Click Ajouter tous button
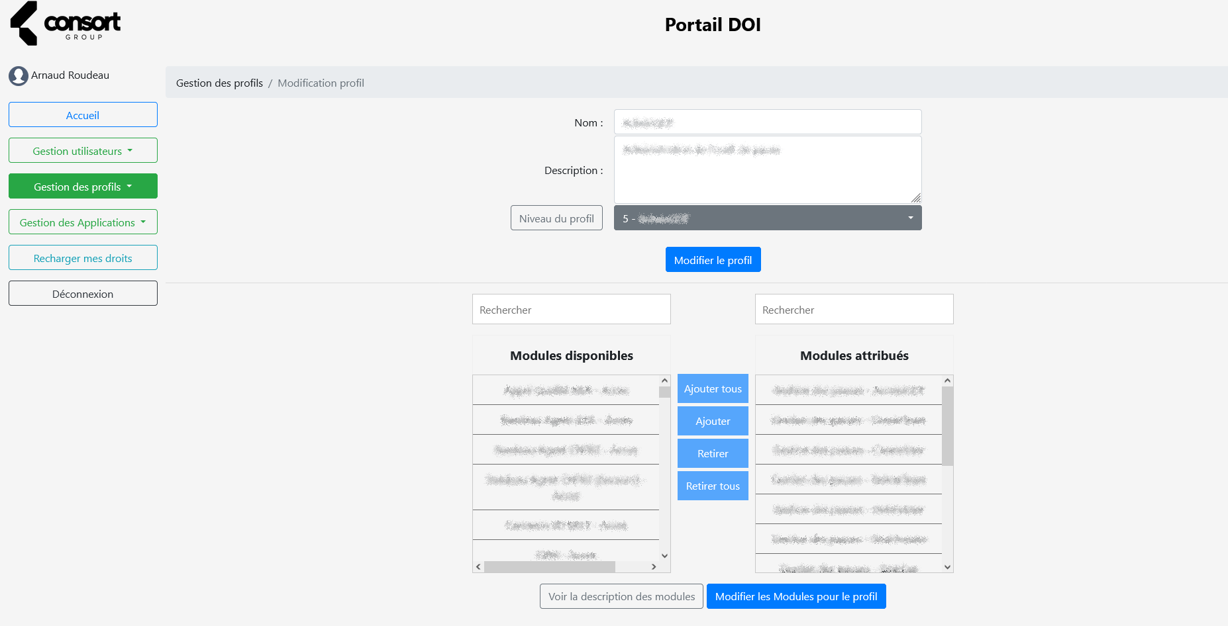Screen dimensions: 1228x626 [713, 389]
